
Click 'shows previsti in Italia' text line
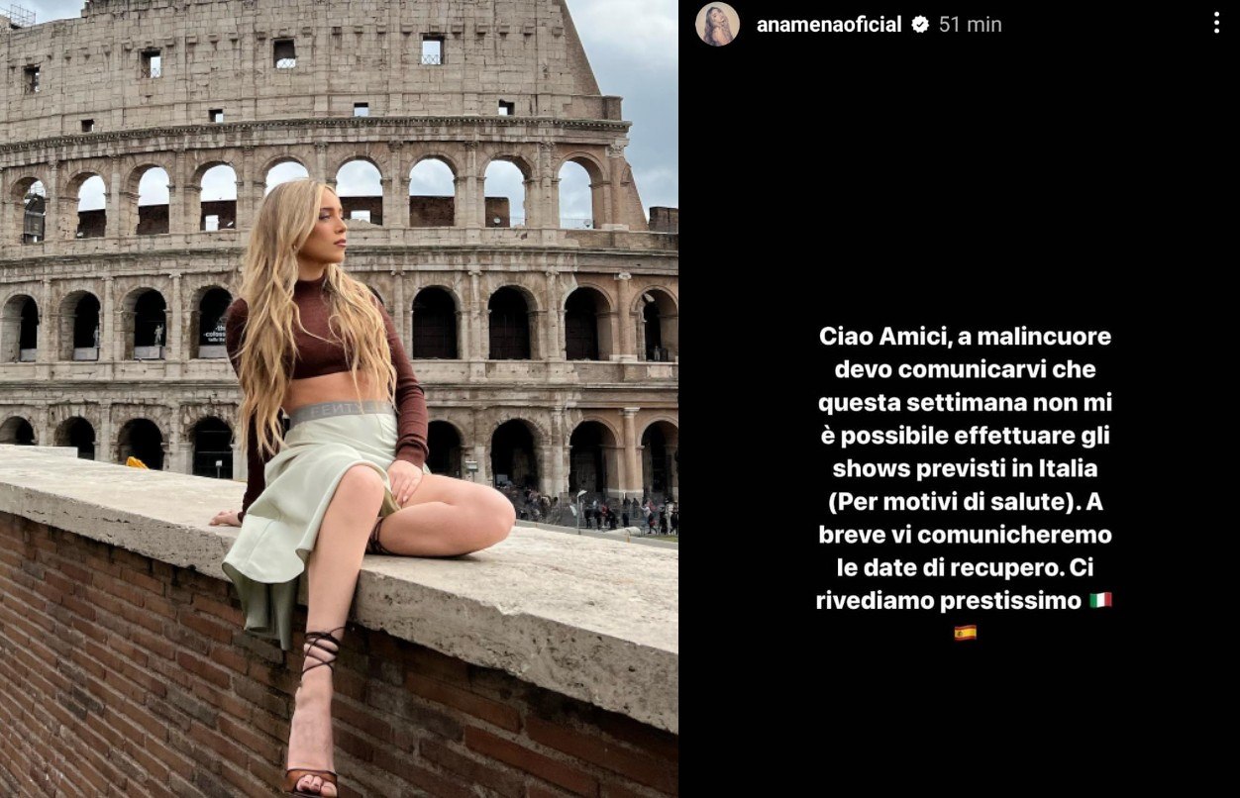coord(965,468)
